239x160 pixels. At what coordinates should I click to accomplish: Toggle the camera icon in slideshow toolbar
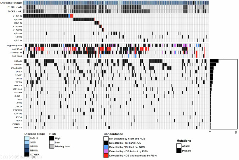[x=34, y=157]
